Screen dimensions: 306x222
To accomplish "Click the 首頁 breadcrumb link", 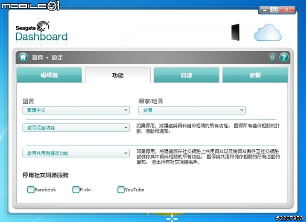I will click(37, 57).
